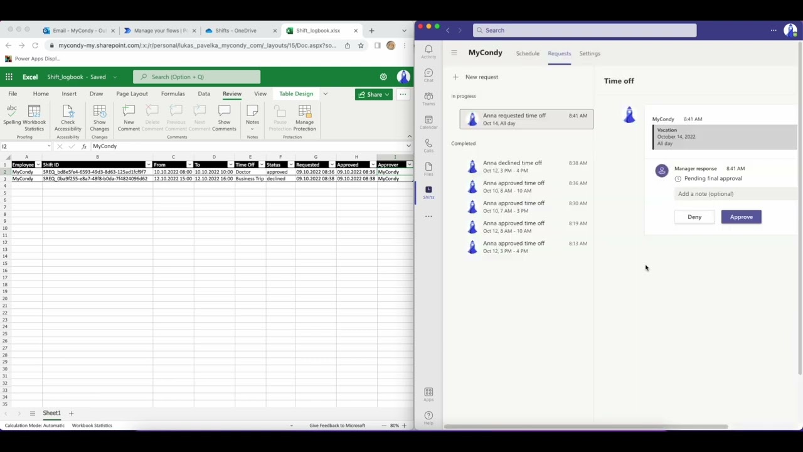Screen dimensions: 803x452
Task: Open the Approver column filter dropdown
Action: [409, 164]
